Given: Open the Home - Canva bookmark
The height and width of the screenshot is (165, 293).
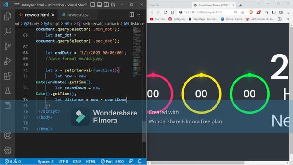Looking at the screenshot, I should pyautogui.click(x=231, y=19).
